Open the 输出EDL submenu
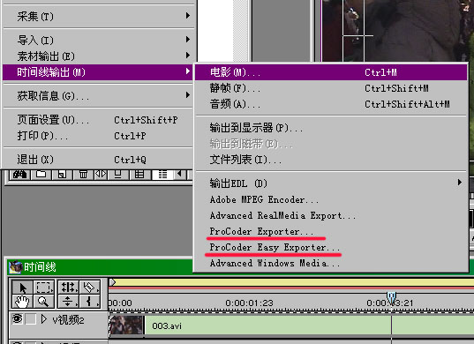The height and width of the screenshot is (344, 474). tap(331, 183)
